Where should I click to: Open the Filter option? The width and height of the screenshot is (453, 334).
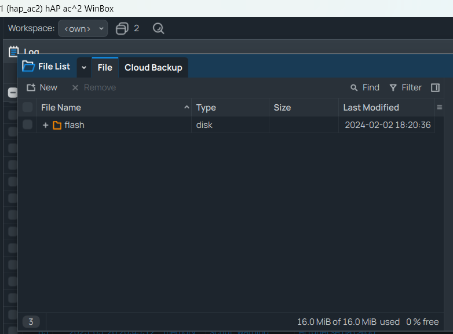[405, 87]
